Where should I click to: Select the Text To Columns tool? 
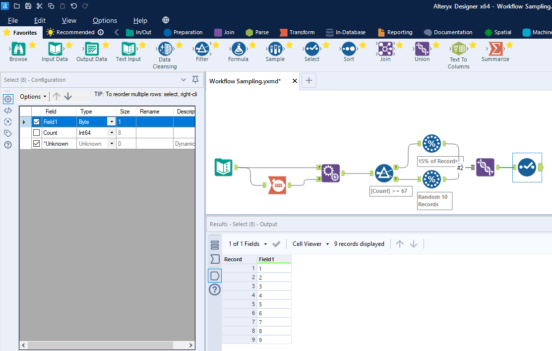coord(458,50)
